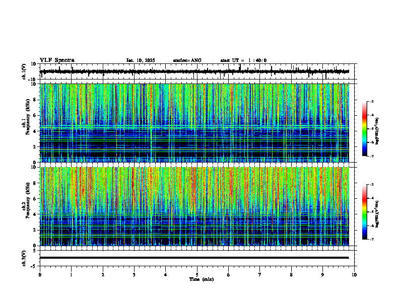
Task: Click the time axis tick label "0"
Action: pos(40,275)
